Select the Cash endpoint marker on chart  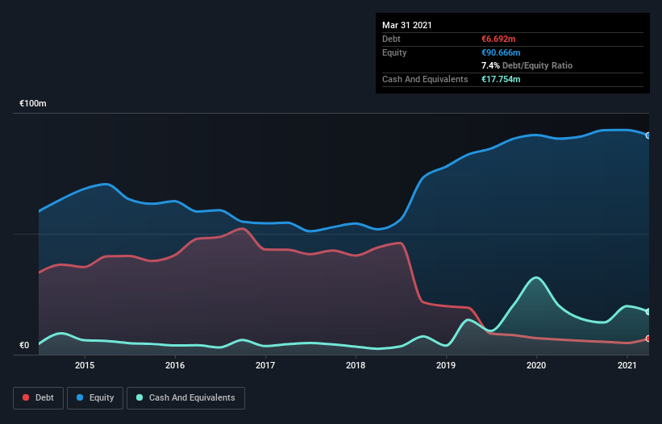[x=648, y=312]
